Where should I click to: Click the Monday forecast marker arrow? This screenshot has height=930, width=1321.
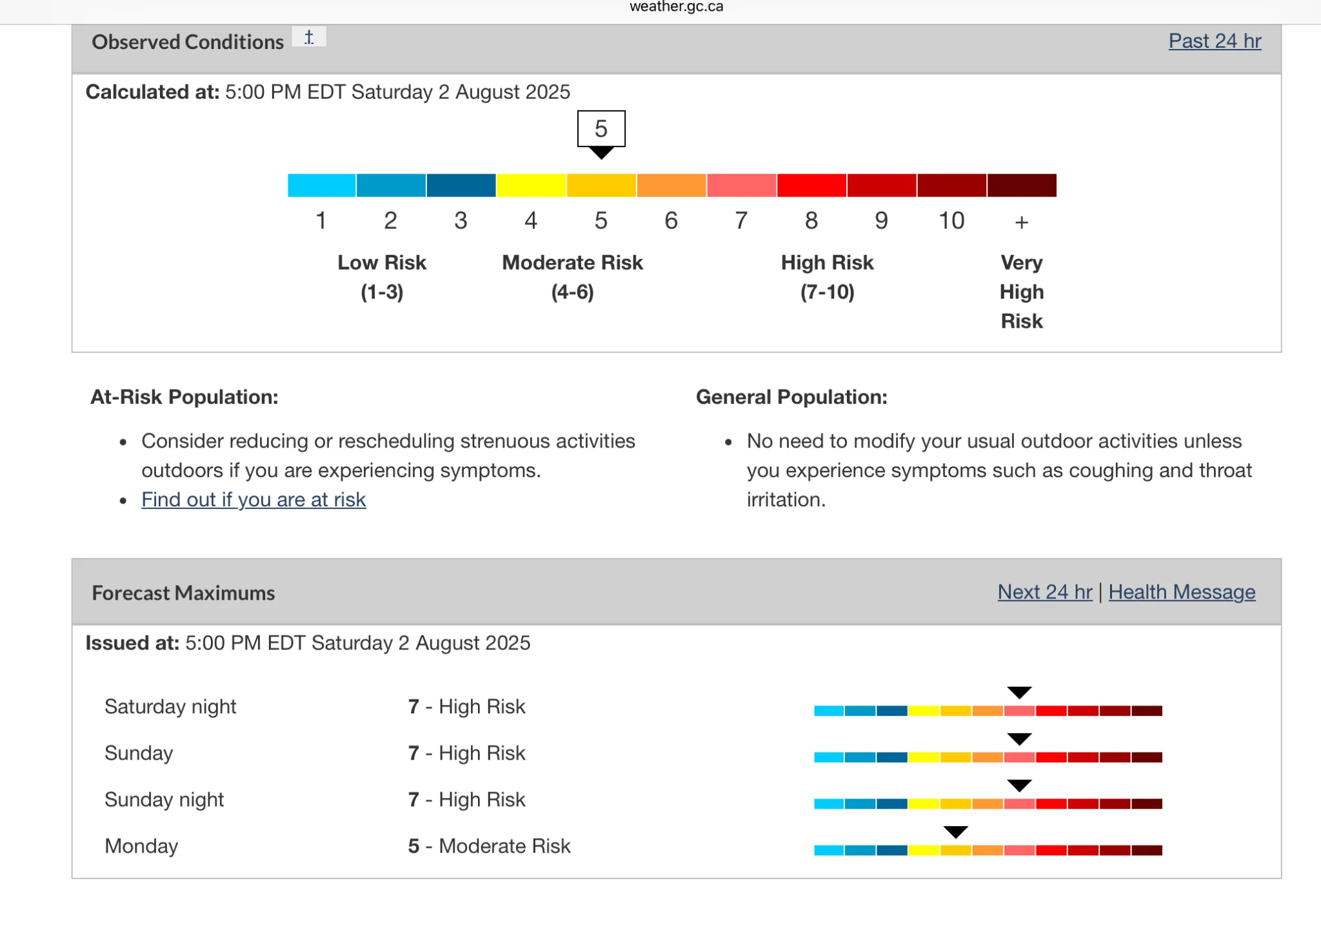(x=955, y=832)
